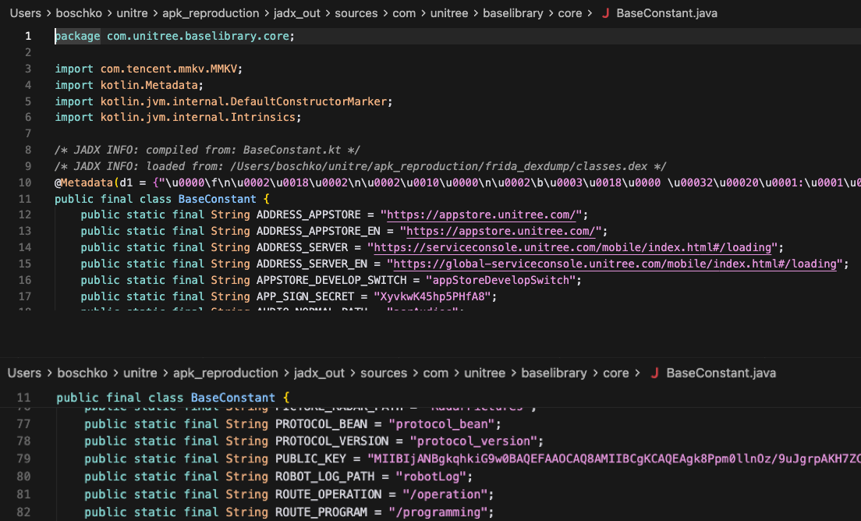This screenshot has height=521, width=861.
Task: Choose 'unitree' in the lower breadcrumb
Action: coord(484,374)
